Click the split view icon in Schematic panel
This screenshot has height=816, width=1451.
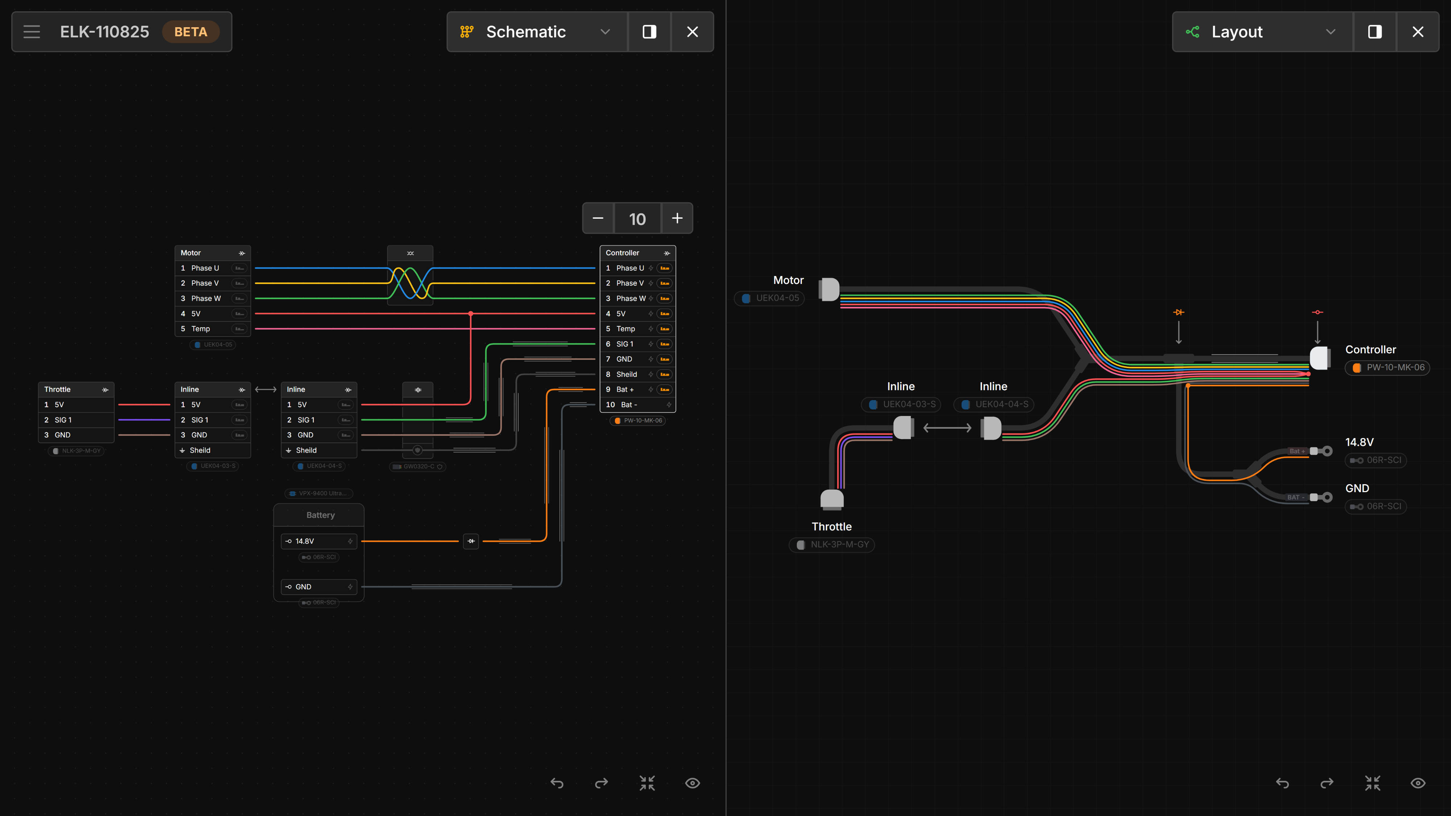[649, 32]
